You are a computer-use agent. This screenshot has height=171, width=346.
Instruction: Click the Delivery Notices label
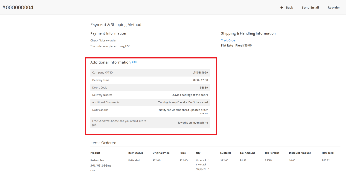tap(102, 95)
